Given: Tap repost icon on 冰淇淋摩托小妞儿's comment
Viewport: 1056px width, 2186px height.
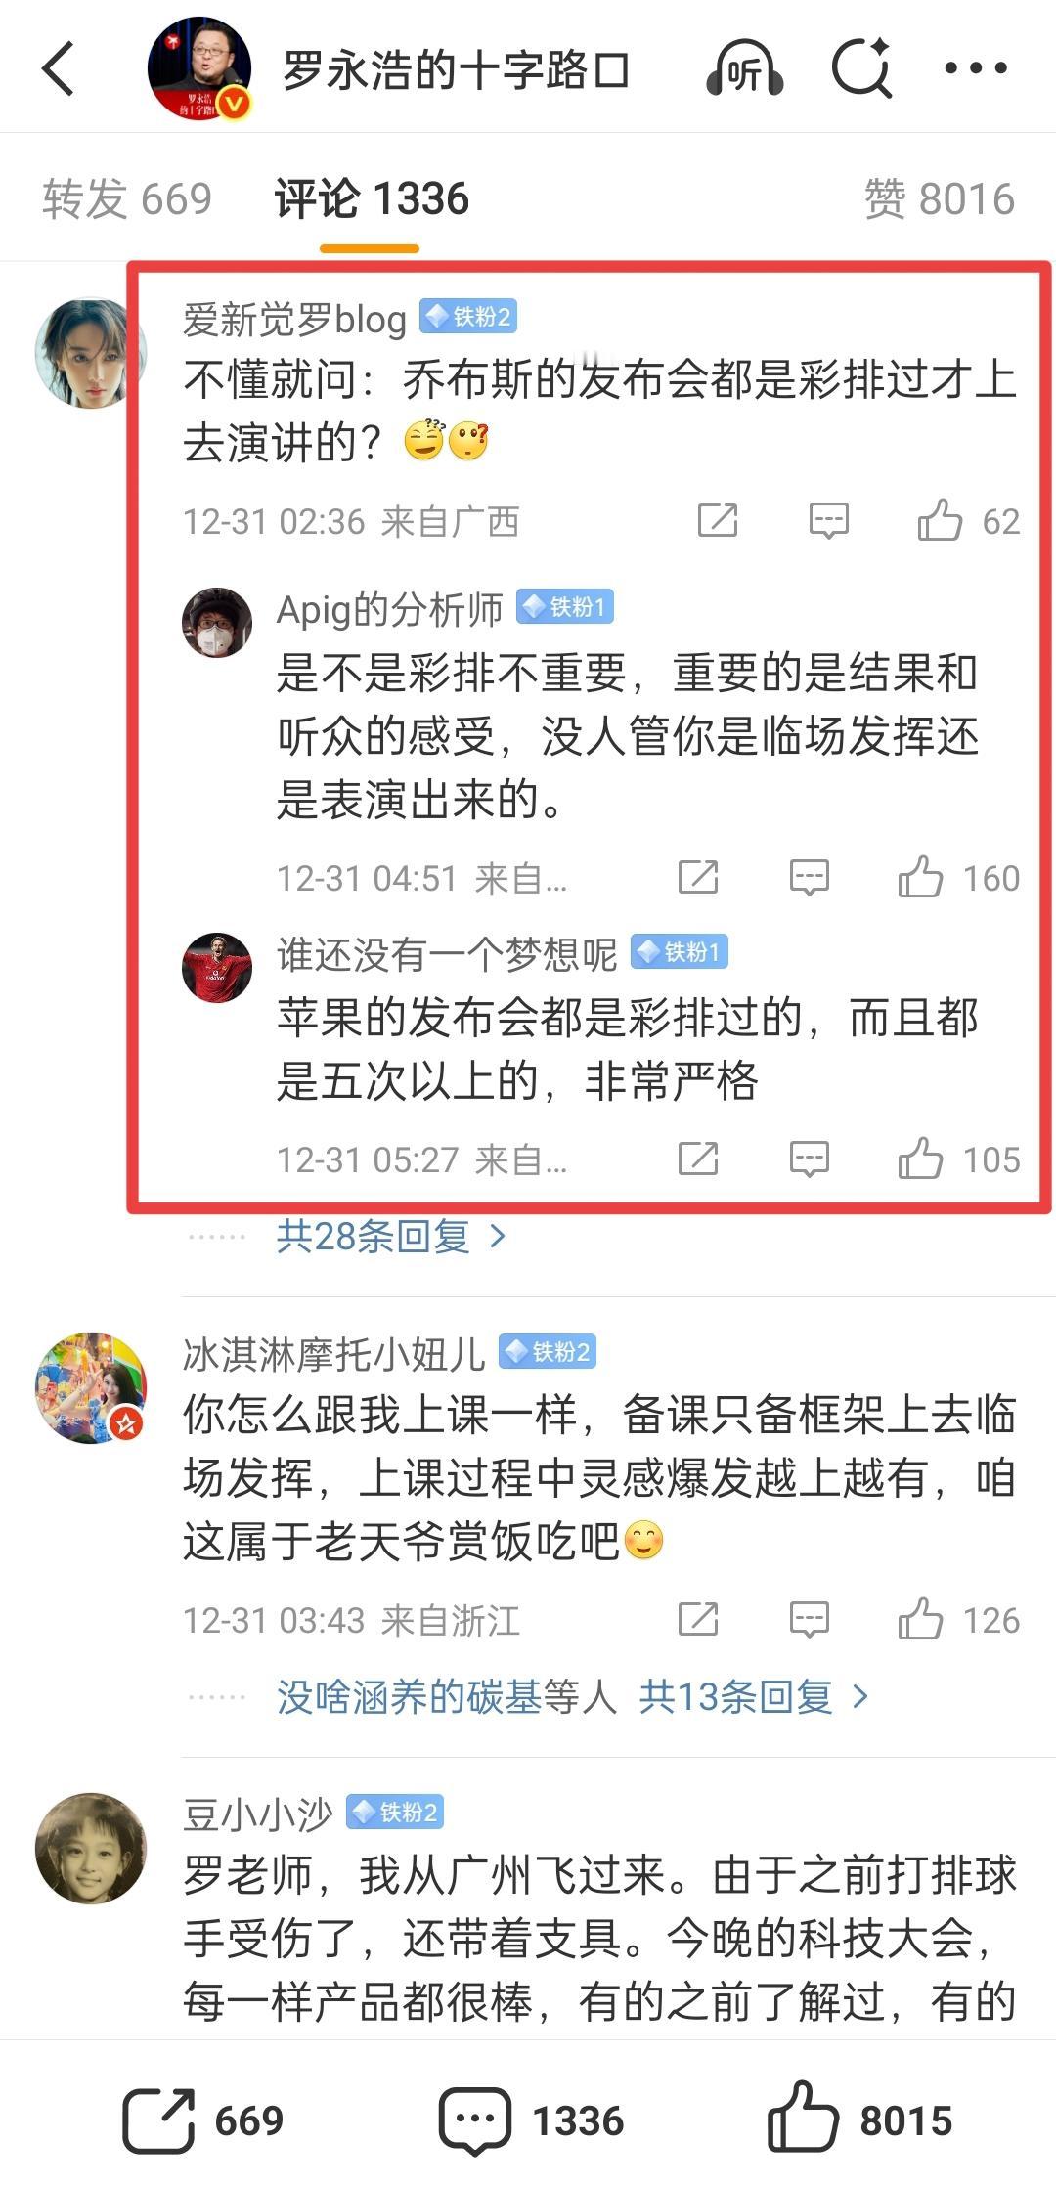Looking at the screenshot, I should tap(697, 1620).
